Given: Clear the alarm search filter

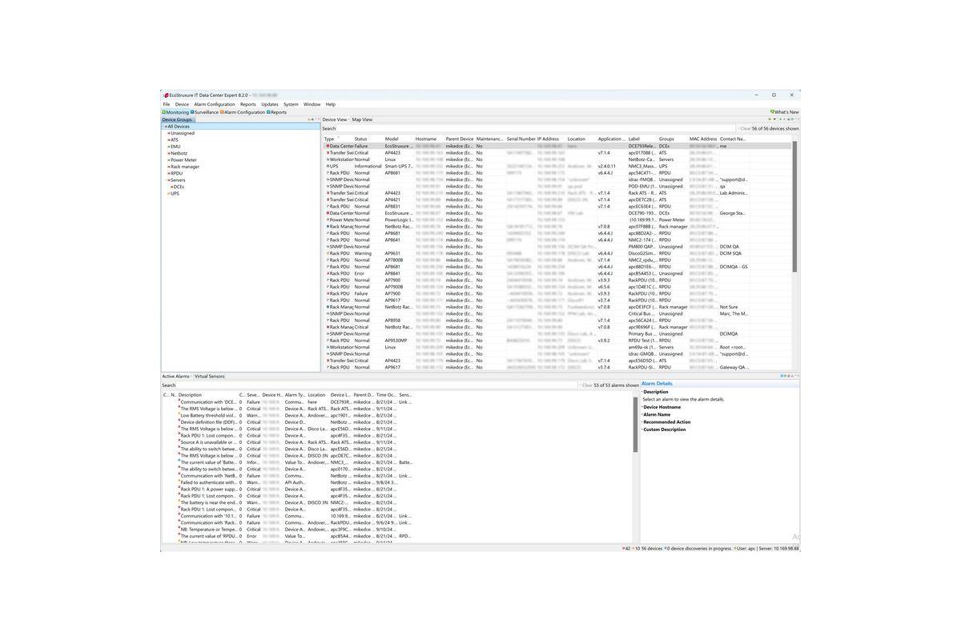Looking at the screenshot, I should click(586, 385).
